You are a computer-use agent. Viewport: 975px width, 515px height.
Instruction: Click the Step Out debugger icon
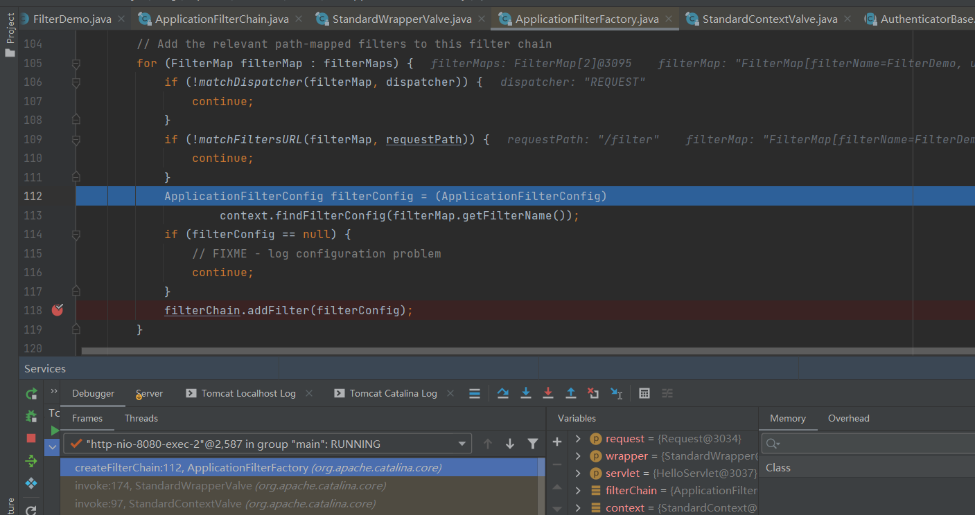[571, 393]
